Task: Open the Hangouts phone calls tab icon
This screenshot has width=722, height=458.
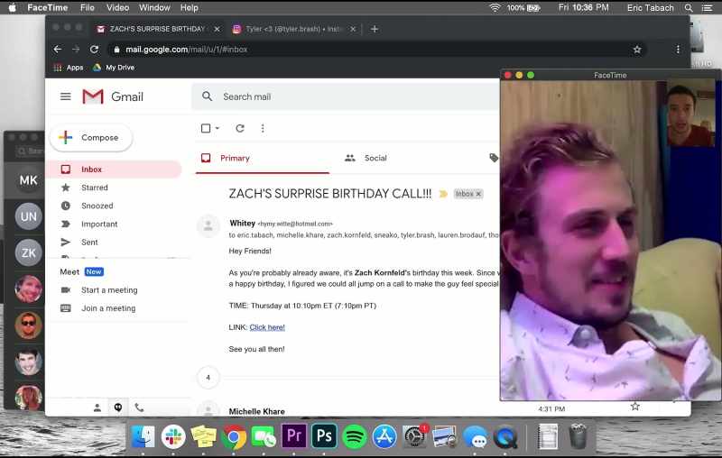Action: point(139,408)
